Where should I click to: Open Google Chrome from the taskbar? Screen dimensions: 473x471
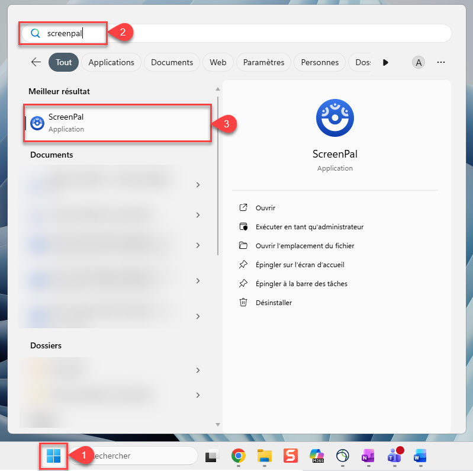click(239, 456)
